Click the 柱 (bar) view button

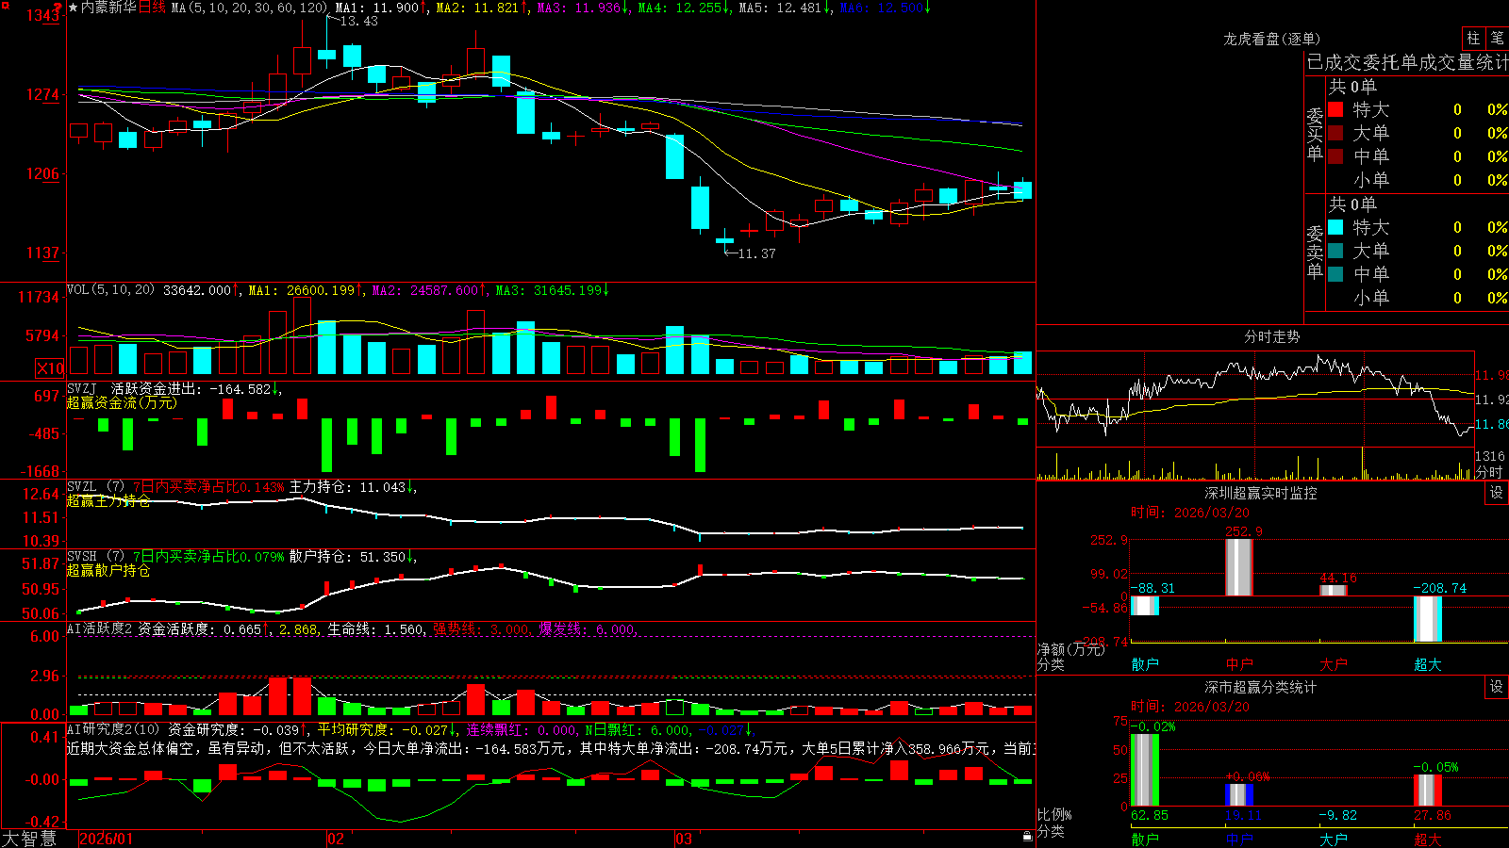pyautogui.click(x=1473, y=38)
